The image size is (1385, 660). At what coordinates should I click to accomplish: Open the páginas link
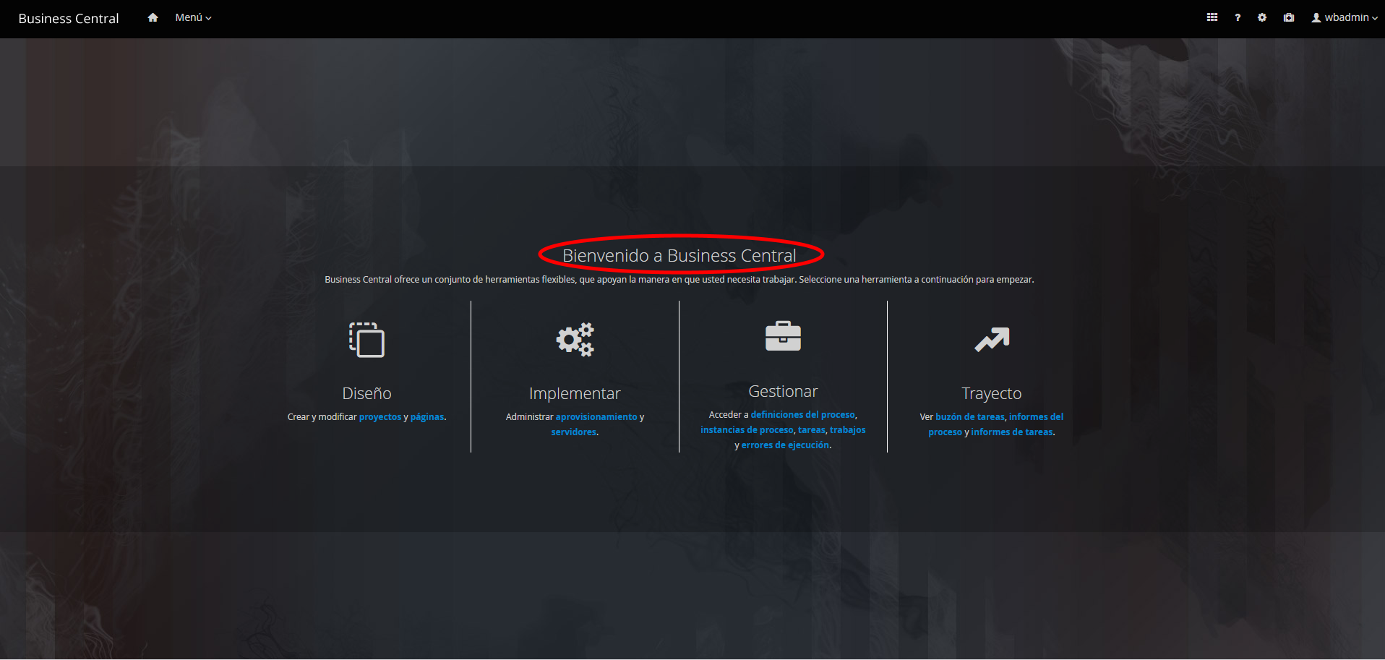(x=427, y=417)
